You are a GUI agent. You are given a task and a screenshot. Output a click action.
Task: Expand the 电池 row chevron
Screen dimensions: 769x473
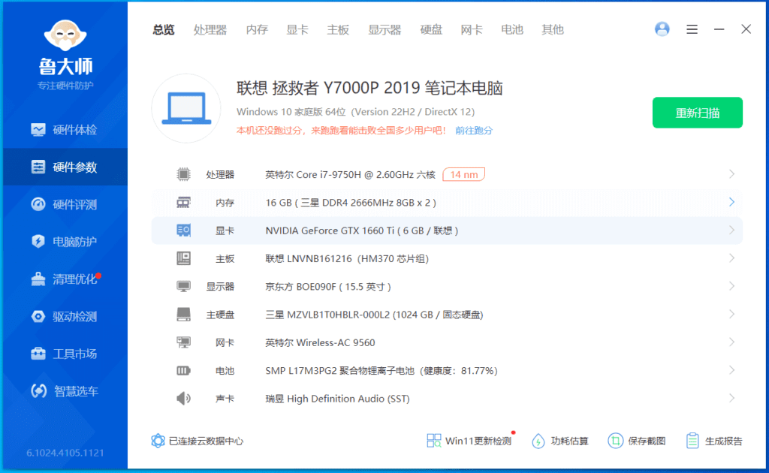(731, 370)
